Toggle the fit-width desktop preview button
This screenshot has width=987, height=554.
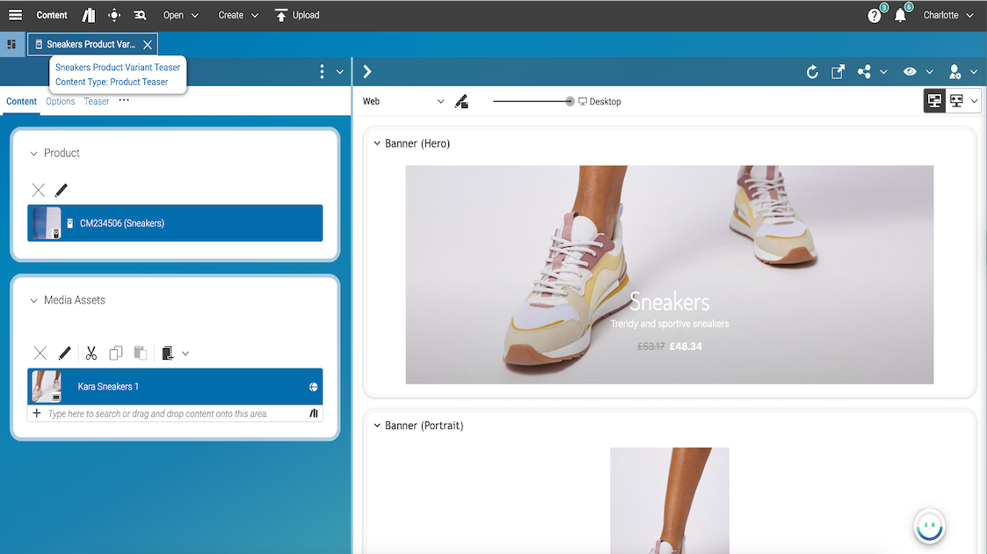click(934, 101)
